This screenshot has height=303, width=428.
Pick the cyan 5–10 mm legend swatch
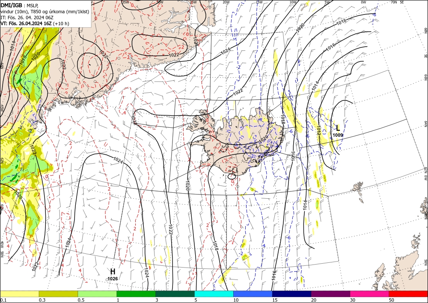click(x=214, y=294)
